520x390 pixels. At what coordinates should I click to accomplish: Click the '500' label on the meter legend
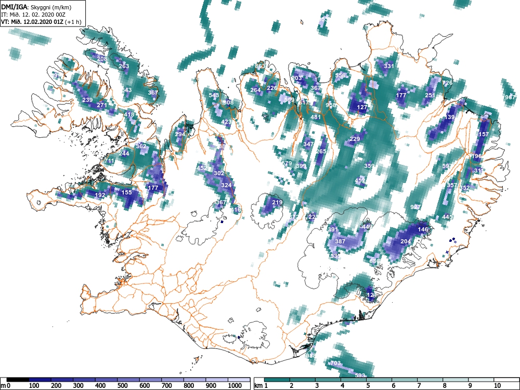[122, 386]
